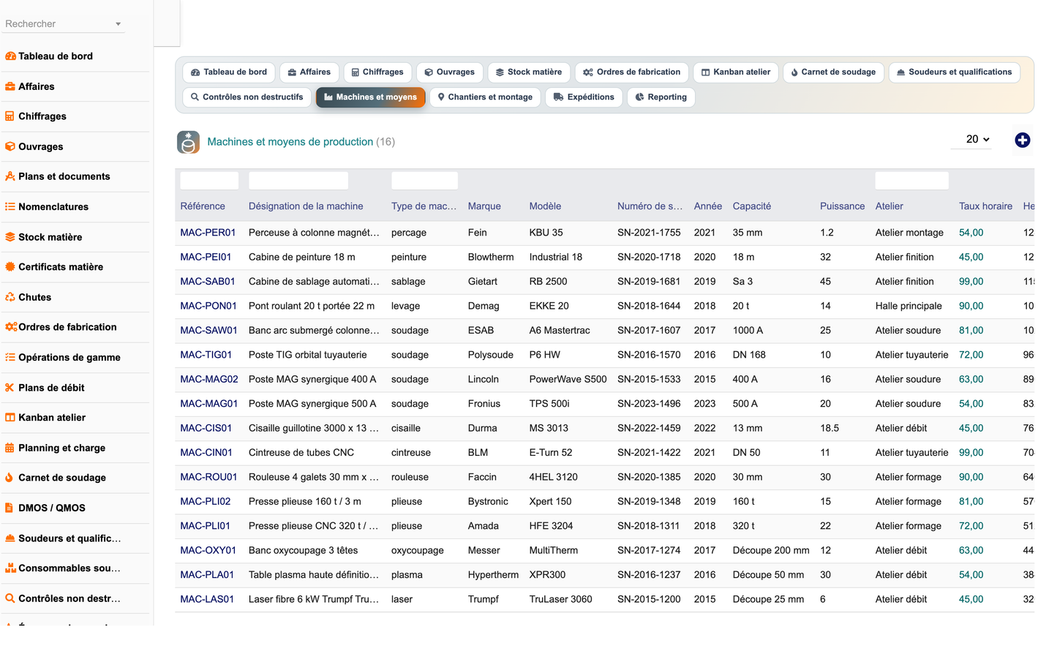The width and height of the screenshot is (1057, 654).
Task: Click the Type de machine filter field
Action: pyautogui.click(x=424, y=181)
